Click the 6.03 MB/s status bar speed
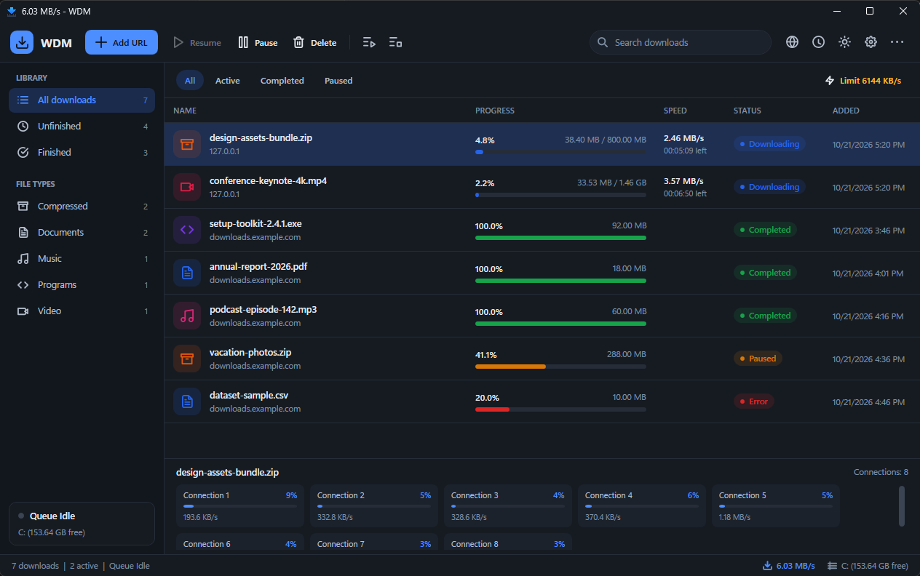This screenshot has height=576, width=920. (x=789, y=566)
